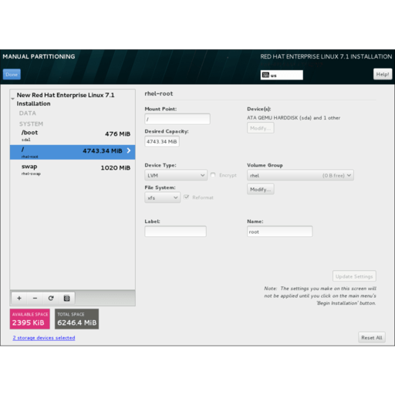Select the /boot sda1 partition row
Screen dimensions: 395x395
click(x=73, y=136)
